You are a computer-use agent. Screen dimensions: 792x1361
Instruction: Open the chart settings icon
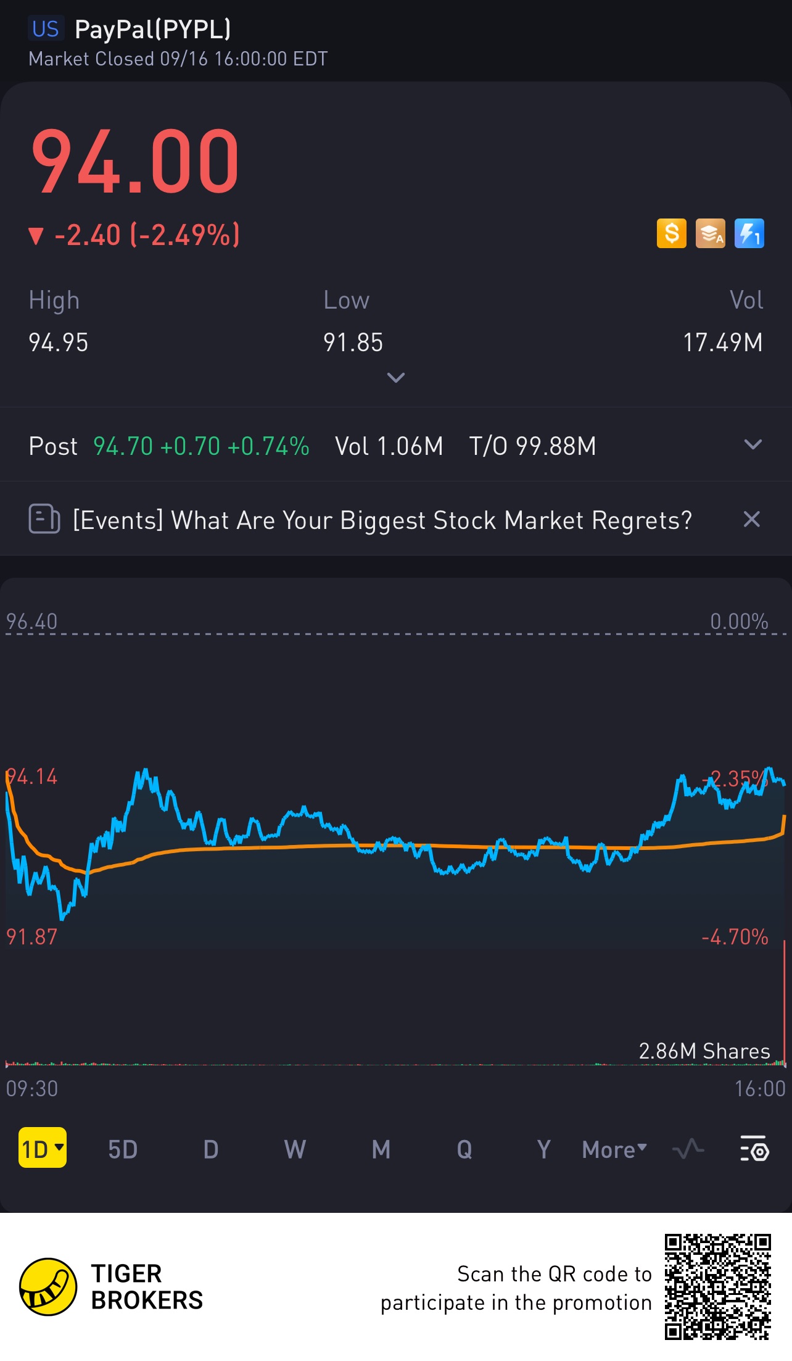pyautogui.click(x=754, y=1149)
